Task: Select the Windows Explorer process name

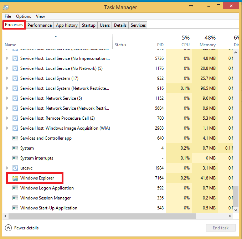Action: 37,178
